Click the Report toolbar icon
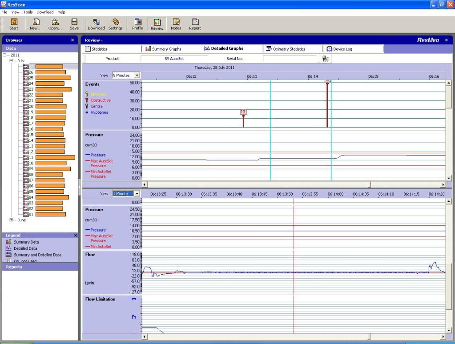Viewport: 455px width, 344px height. (x=195, y=24)
